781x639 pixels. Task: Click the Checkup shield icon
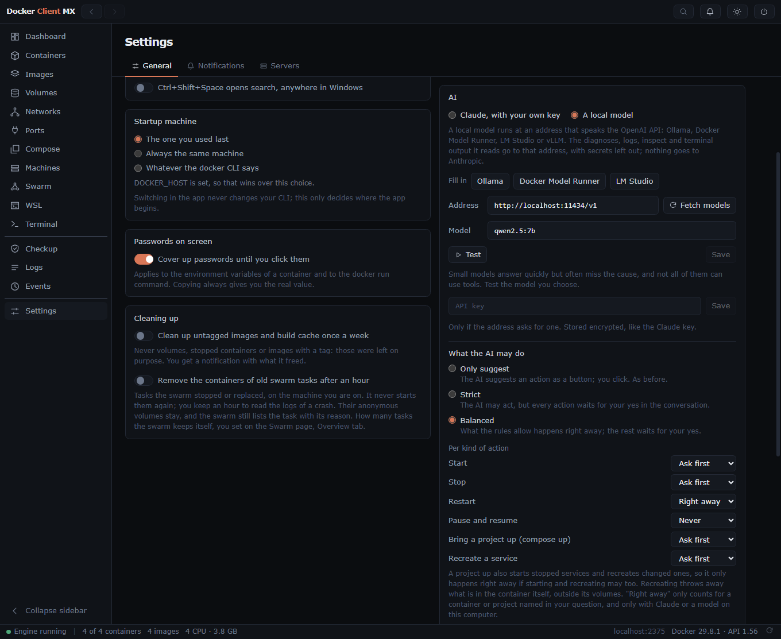(15, 249)
